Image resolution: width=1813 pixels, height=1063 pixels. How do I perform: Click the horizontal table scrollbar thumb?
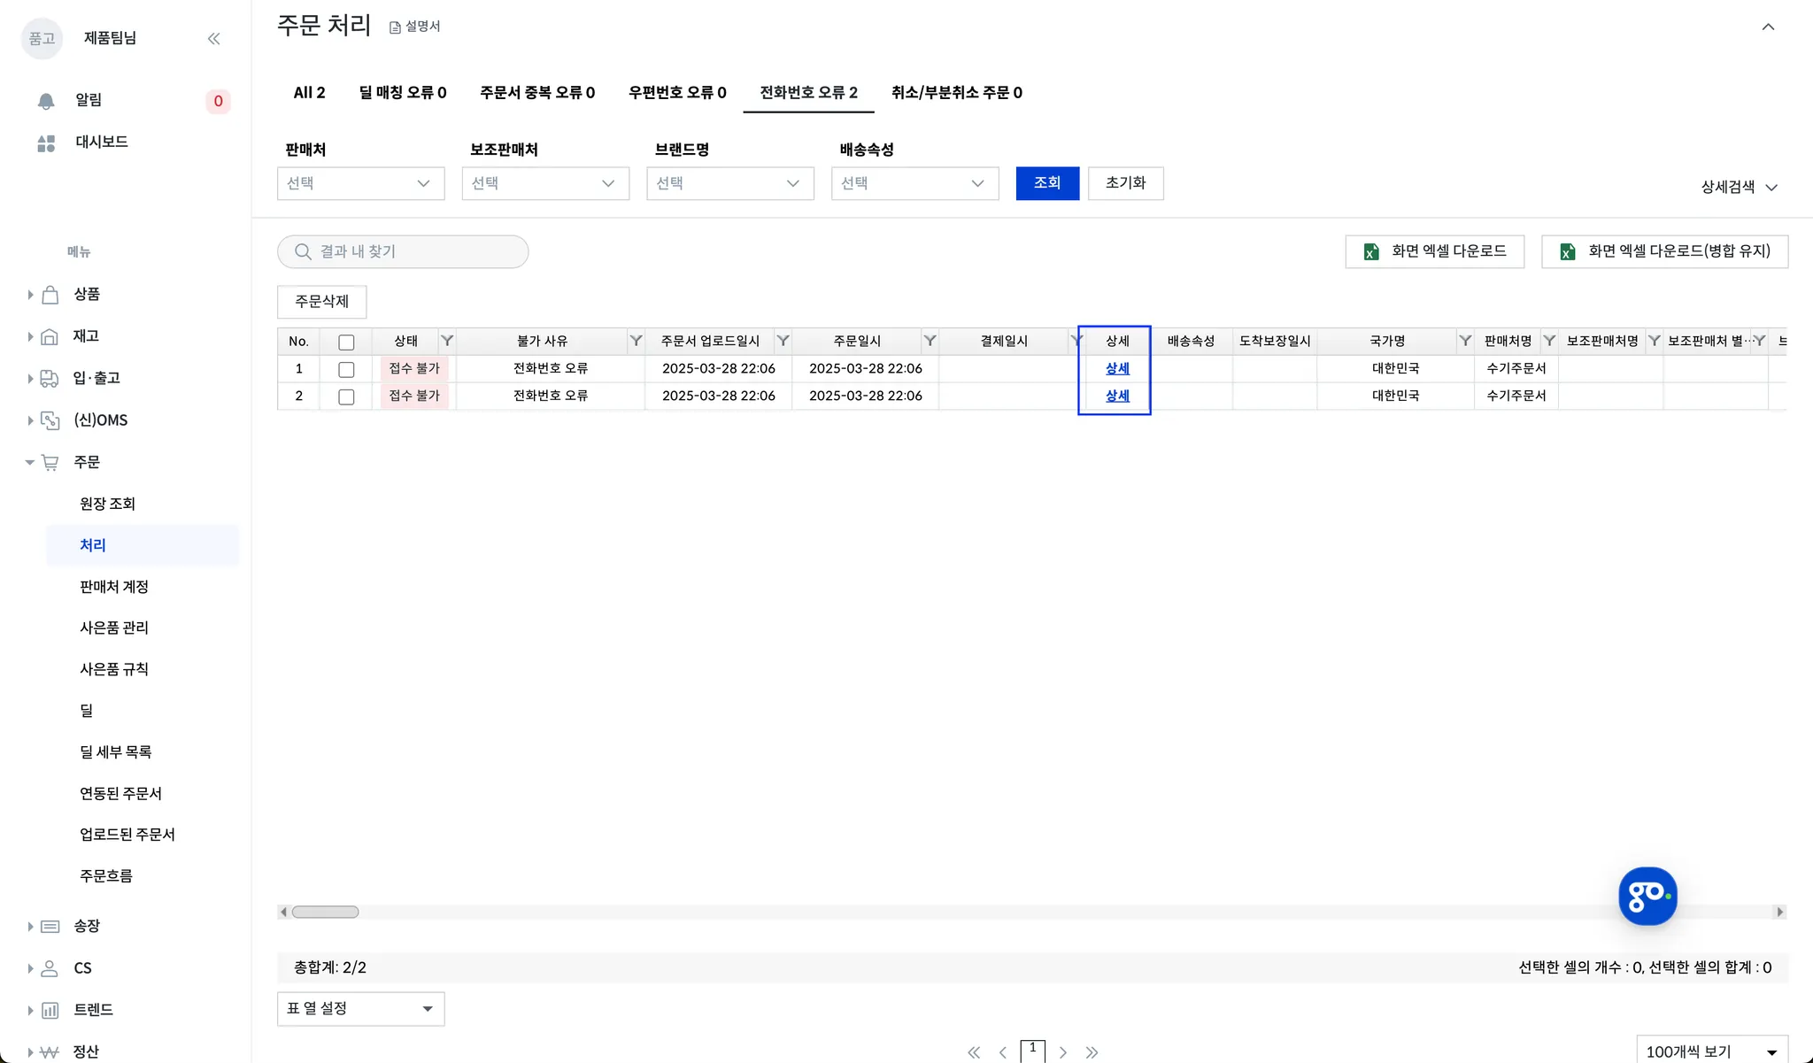click(x=325, y=912)
